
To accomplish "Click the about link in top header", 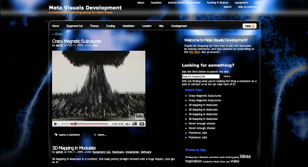I will (141, 3).
